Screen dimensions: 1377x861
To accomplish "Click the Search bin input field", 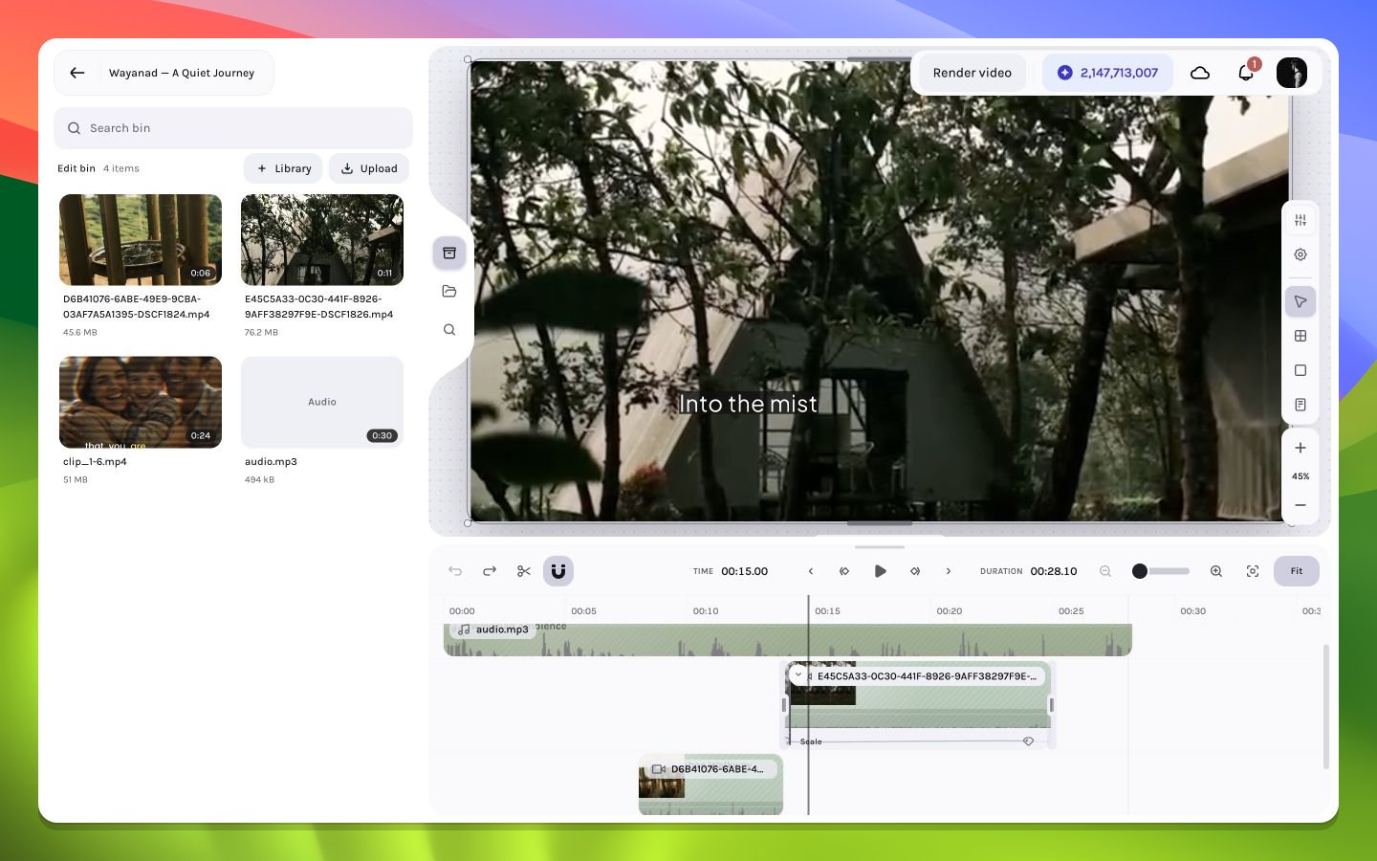I will click(233, 128).
